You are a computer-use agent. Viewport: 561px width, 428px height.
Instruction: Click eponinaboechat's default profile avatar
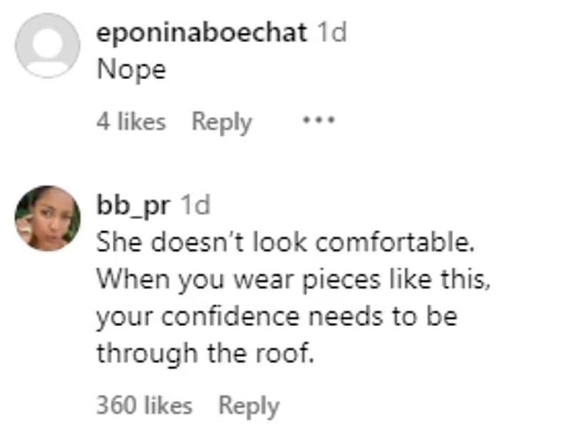point(48,45)
